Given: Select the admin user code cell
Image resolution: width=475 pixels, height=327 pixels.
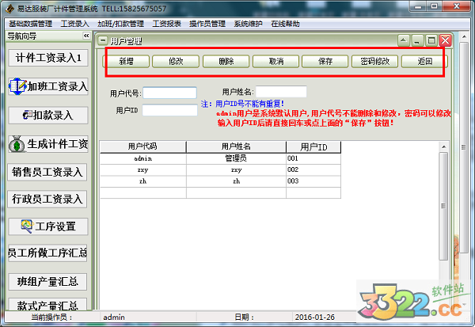Looking at the screenshot, I should pos(143,158).
